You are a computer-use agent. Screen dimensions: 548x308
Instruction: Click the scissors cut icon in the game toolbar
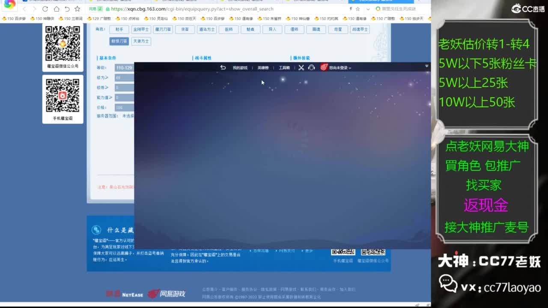301,67
